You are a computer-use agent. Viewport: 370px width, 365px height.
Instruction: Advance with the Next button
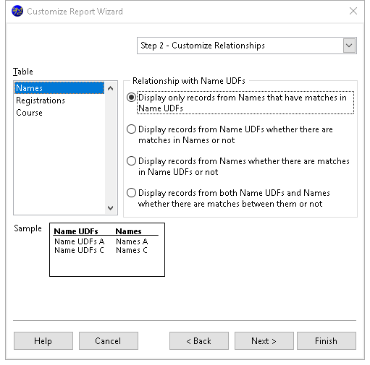[264, 340]
